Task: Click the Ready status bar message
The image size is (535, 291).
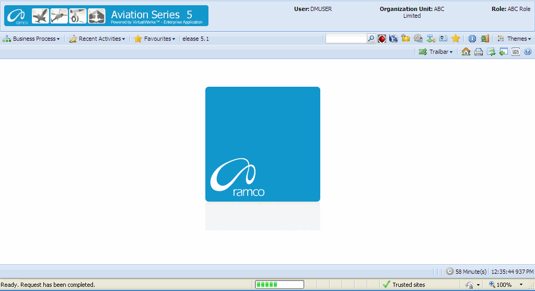Action: [x=48, y=285]
